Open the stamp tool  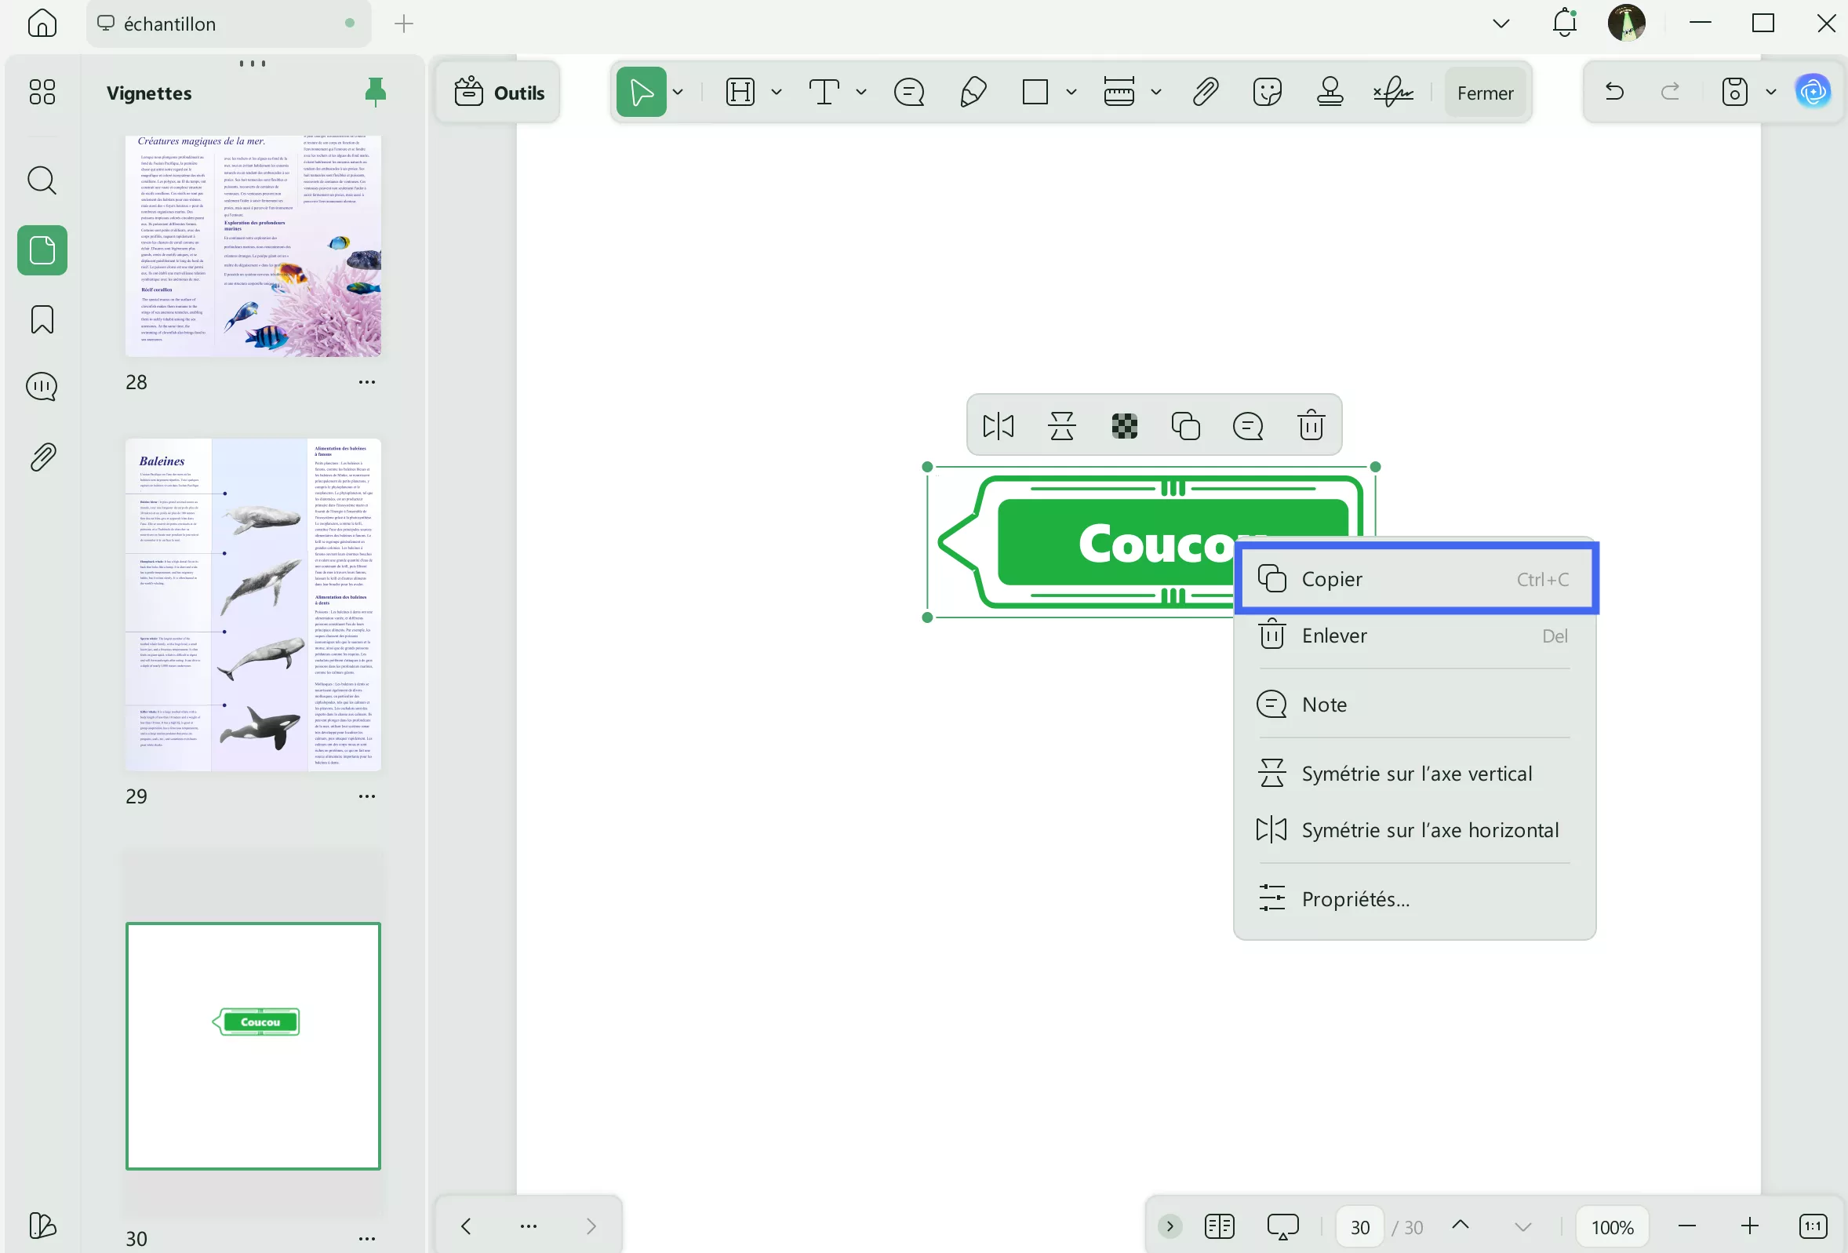(1330, 92)
